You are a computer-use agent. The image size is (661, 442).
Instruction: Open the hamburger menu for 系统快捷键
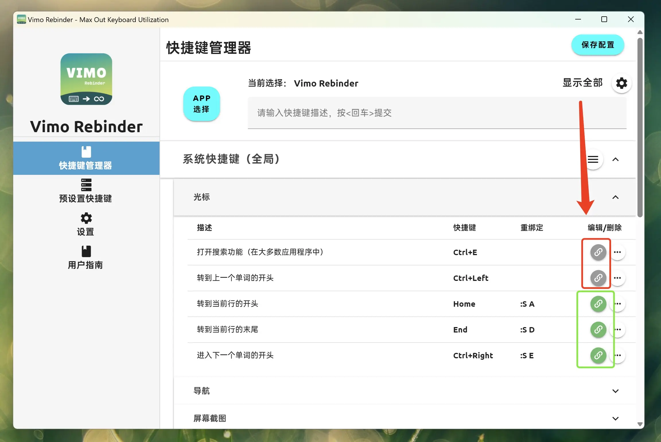593,159
